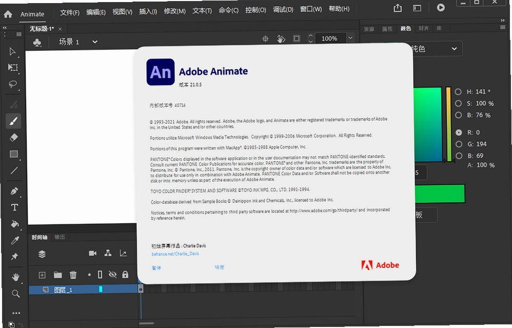This screenshot has height=328, width=512.
Task: Close the 无标题-1 document tab
Action: coord(60,29)
